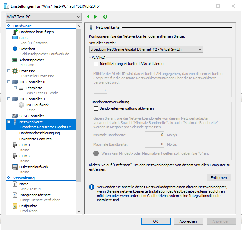Click the DVD-Laufwerk disc icon

click(21, 105)
